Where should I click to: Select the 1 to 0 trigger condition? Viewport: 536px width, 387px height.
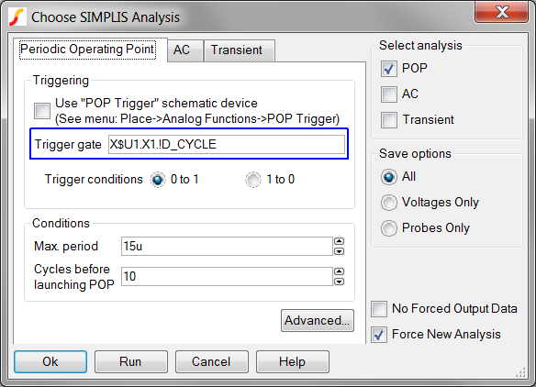click(x=253, y=180)
